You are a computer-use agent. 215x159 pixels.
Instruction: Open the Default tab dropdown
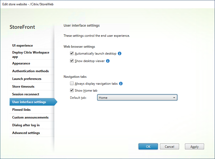[x=137, y=97]
